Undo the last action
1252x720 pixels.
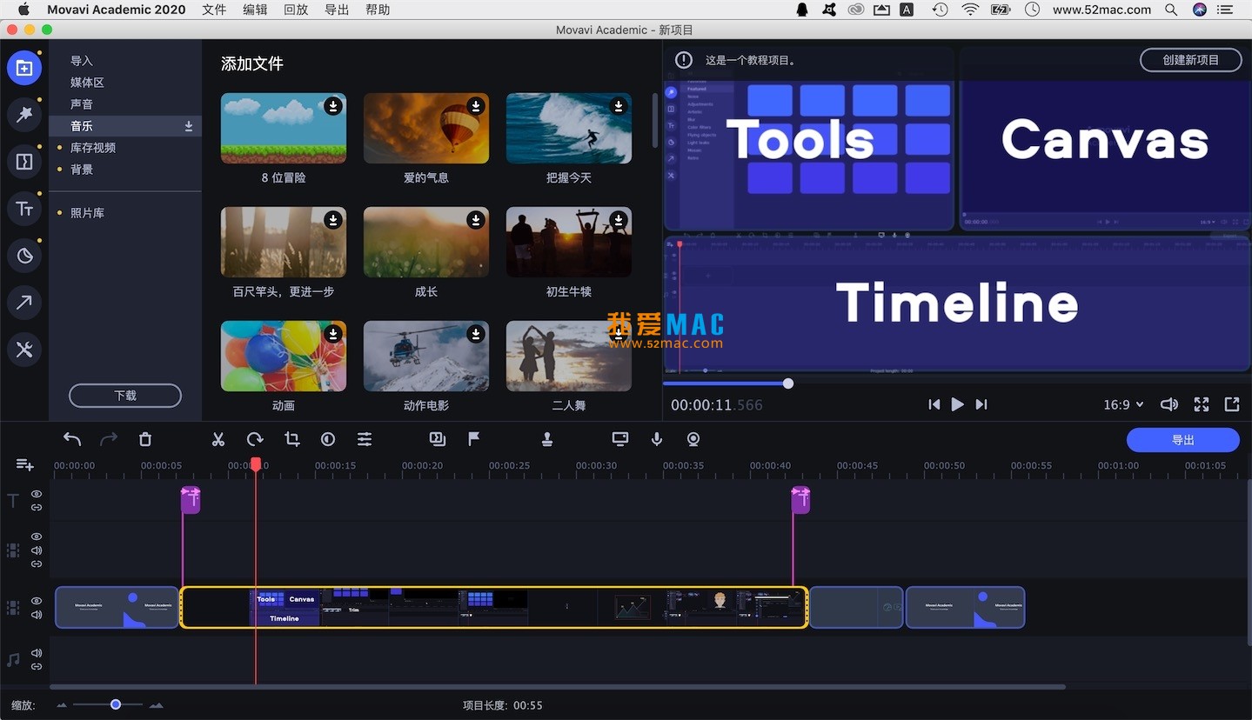coord(72,440)
